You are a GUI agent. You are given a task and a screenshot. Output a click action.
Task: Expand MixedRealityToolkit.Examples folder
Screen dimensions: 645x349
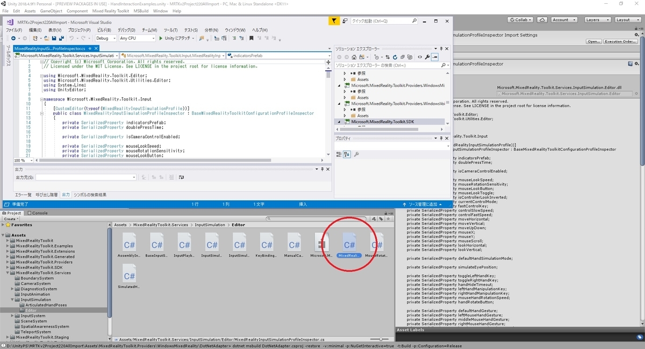[9, 246]
